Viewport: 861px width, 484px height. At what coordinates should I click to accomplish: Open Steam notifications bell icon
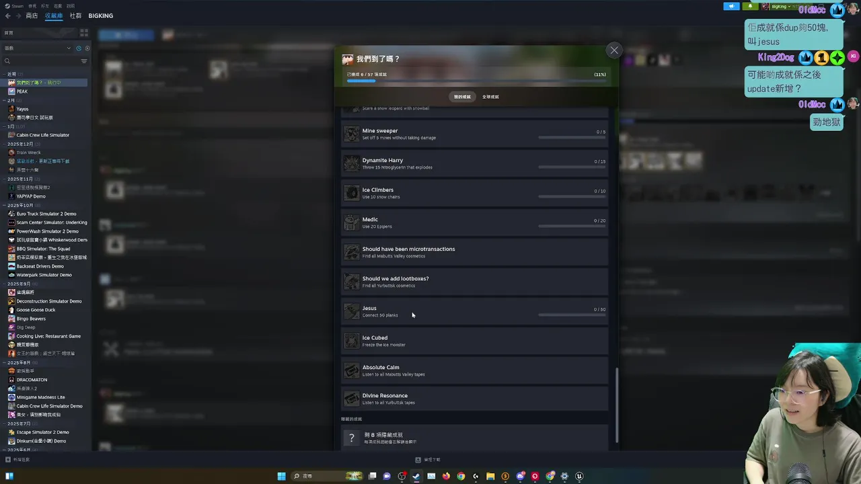point(750,6)
